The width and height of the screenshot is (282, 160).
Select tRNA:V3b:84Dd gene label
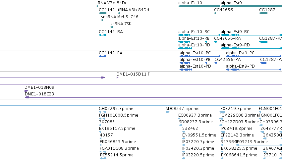[x=134, y=10]
